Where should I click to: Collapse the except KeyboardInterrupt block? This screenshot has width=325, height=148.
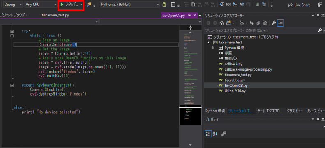(x=12, y=85)
